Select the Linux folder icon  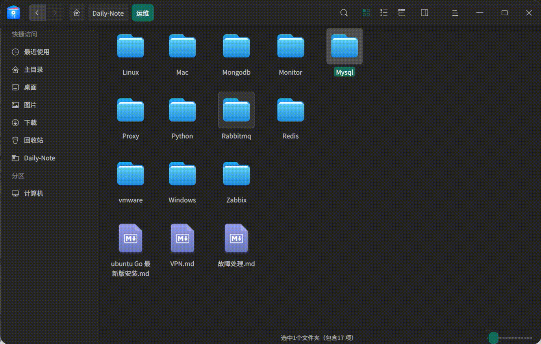click(x=131, y=46)
